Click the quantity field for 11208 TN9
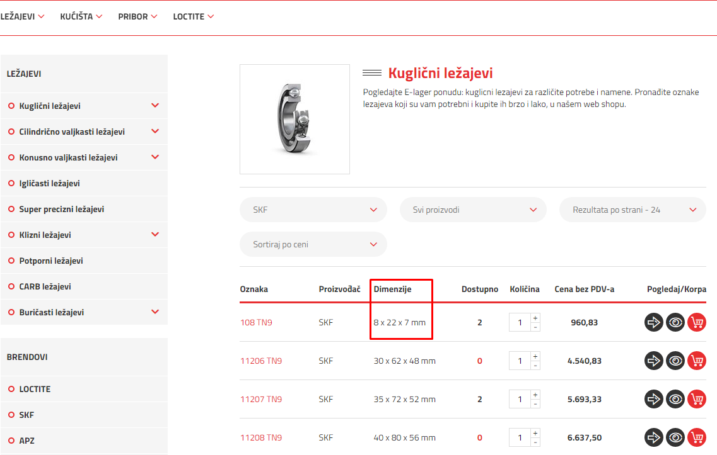717x455 pixels. 520,437
